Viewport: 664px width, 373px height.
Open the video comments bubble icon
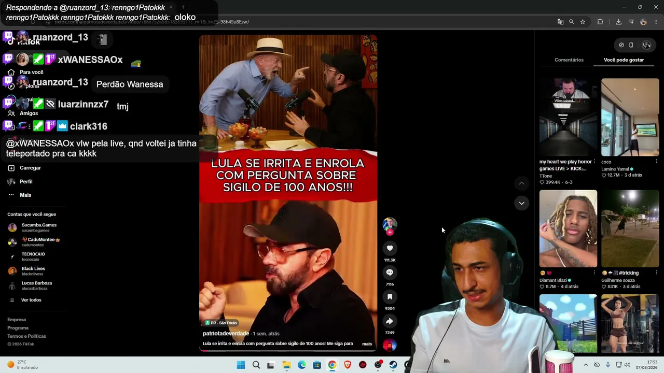(390, 272)
